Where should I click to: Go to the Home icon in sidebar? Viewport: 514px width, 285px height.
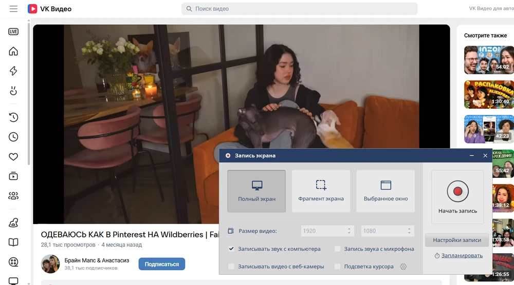13,51
